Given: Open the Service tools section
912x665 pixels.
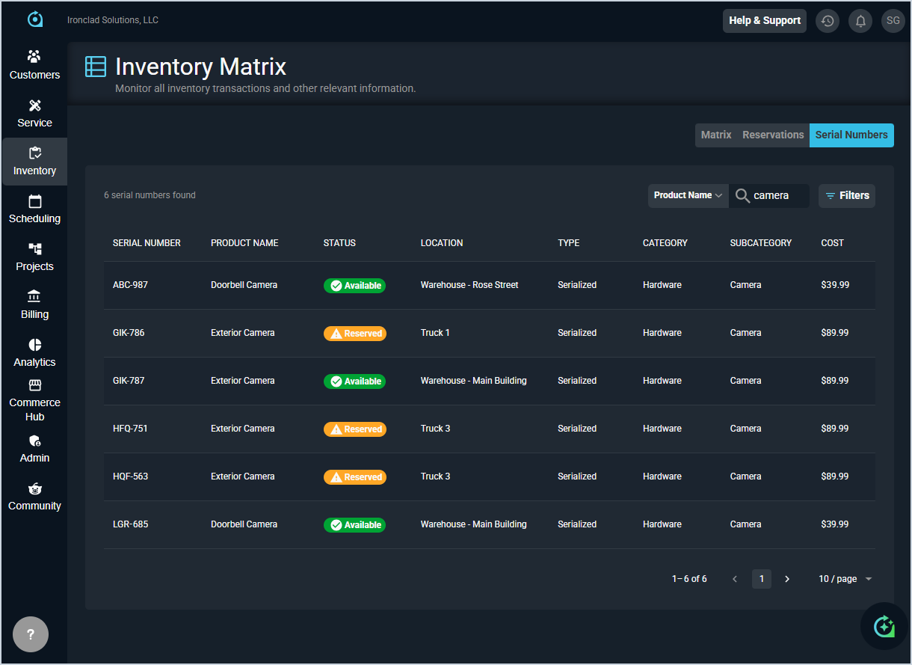Looking at the screenshot, I should point(34,113).
